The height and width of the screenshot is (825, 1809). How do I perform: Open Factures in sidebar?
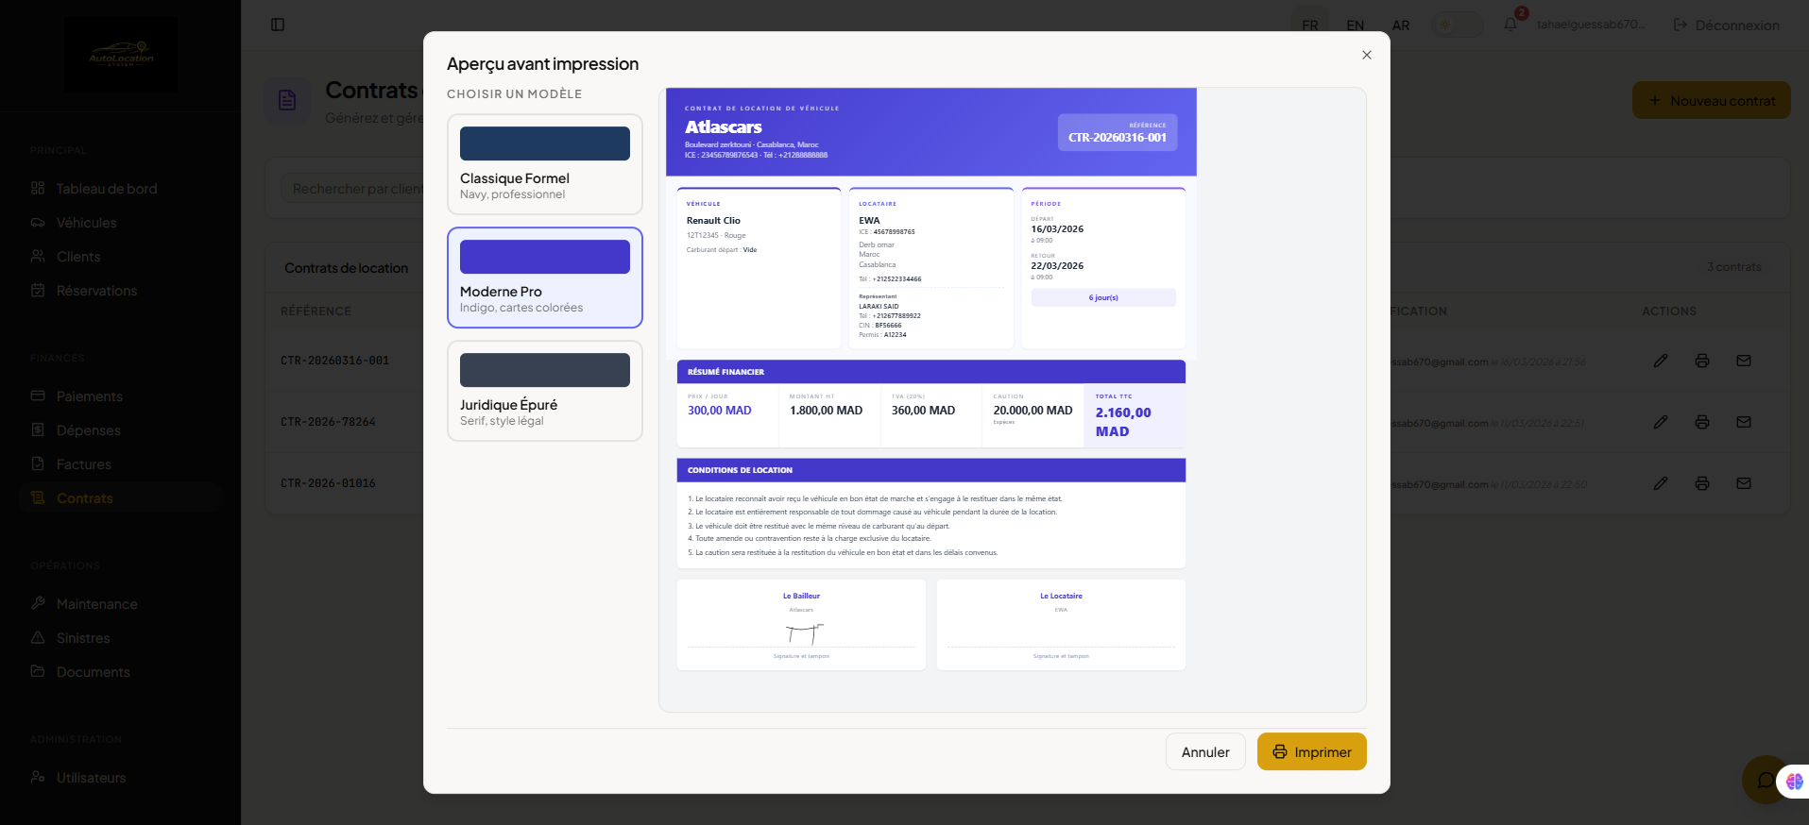[x=121, y=464]
